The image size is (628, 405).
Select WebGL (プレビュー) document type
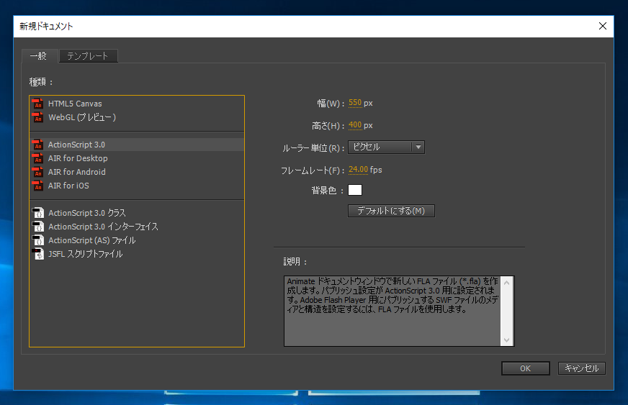(137, 117)
